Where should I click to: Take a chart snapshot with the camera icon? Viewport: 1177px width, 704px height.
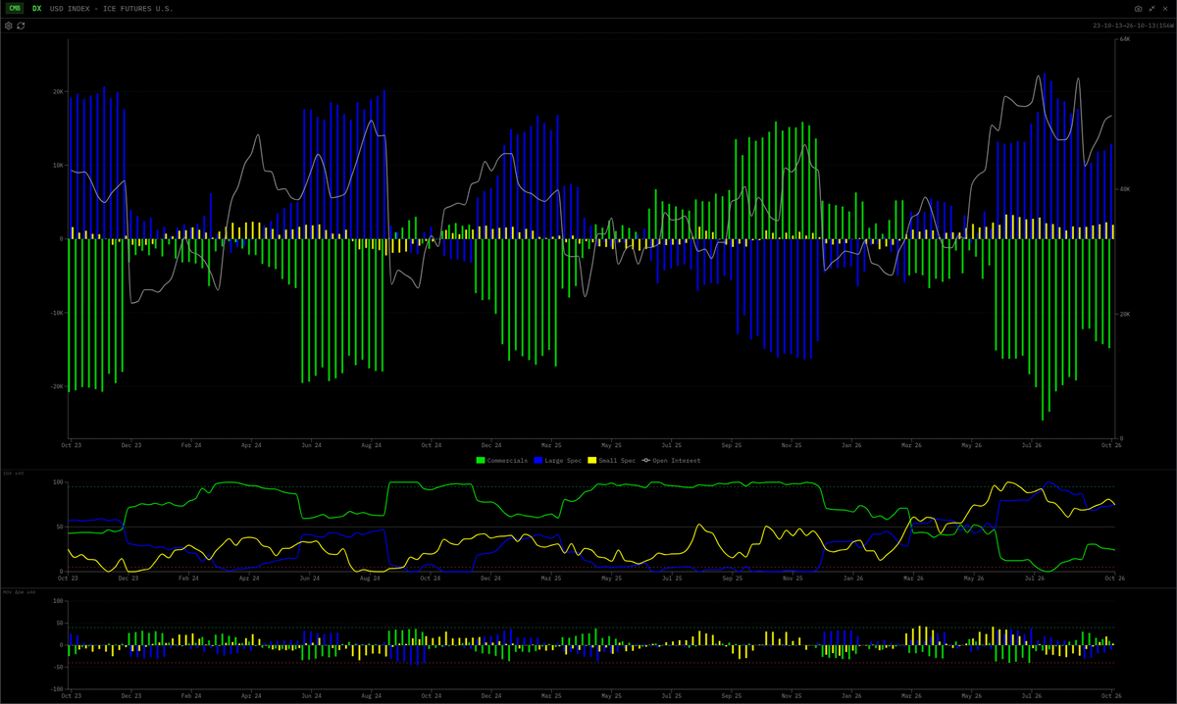1139,8
